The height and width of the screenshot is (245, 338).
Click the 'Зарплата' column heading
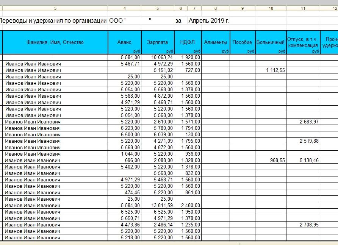158,42
